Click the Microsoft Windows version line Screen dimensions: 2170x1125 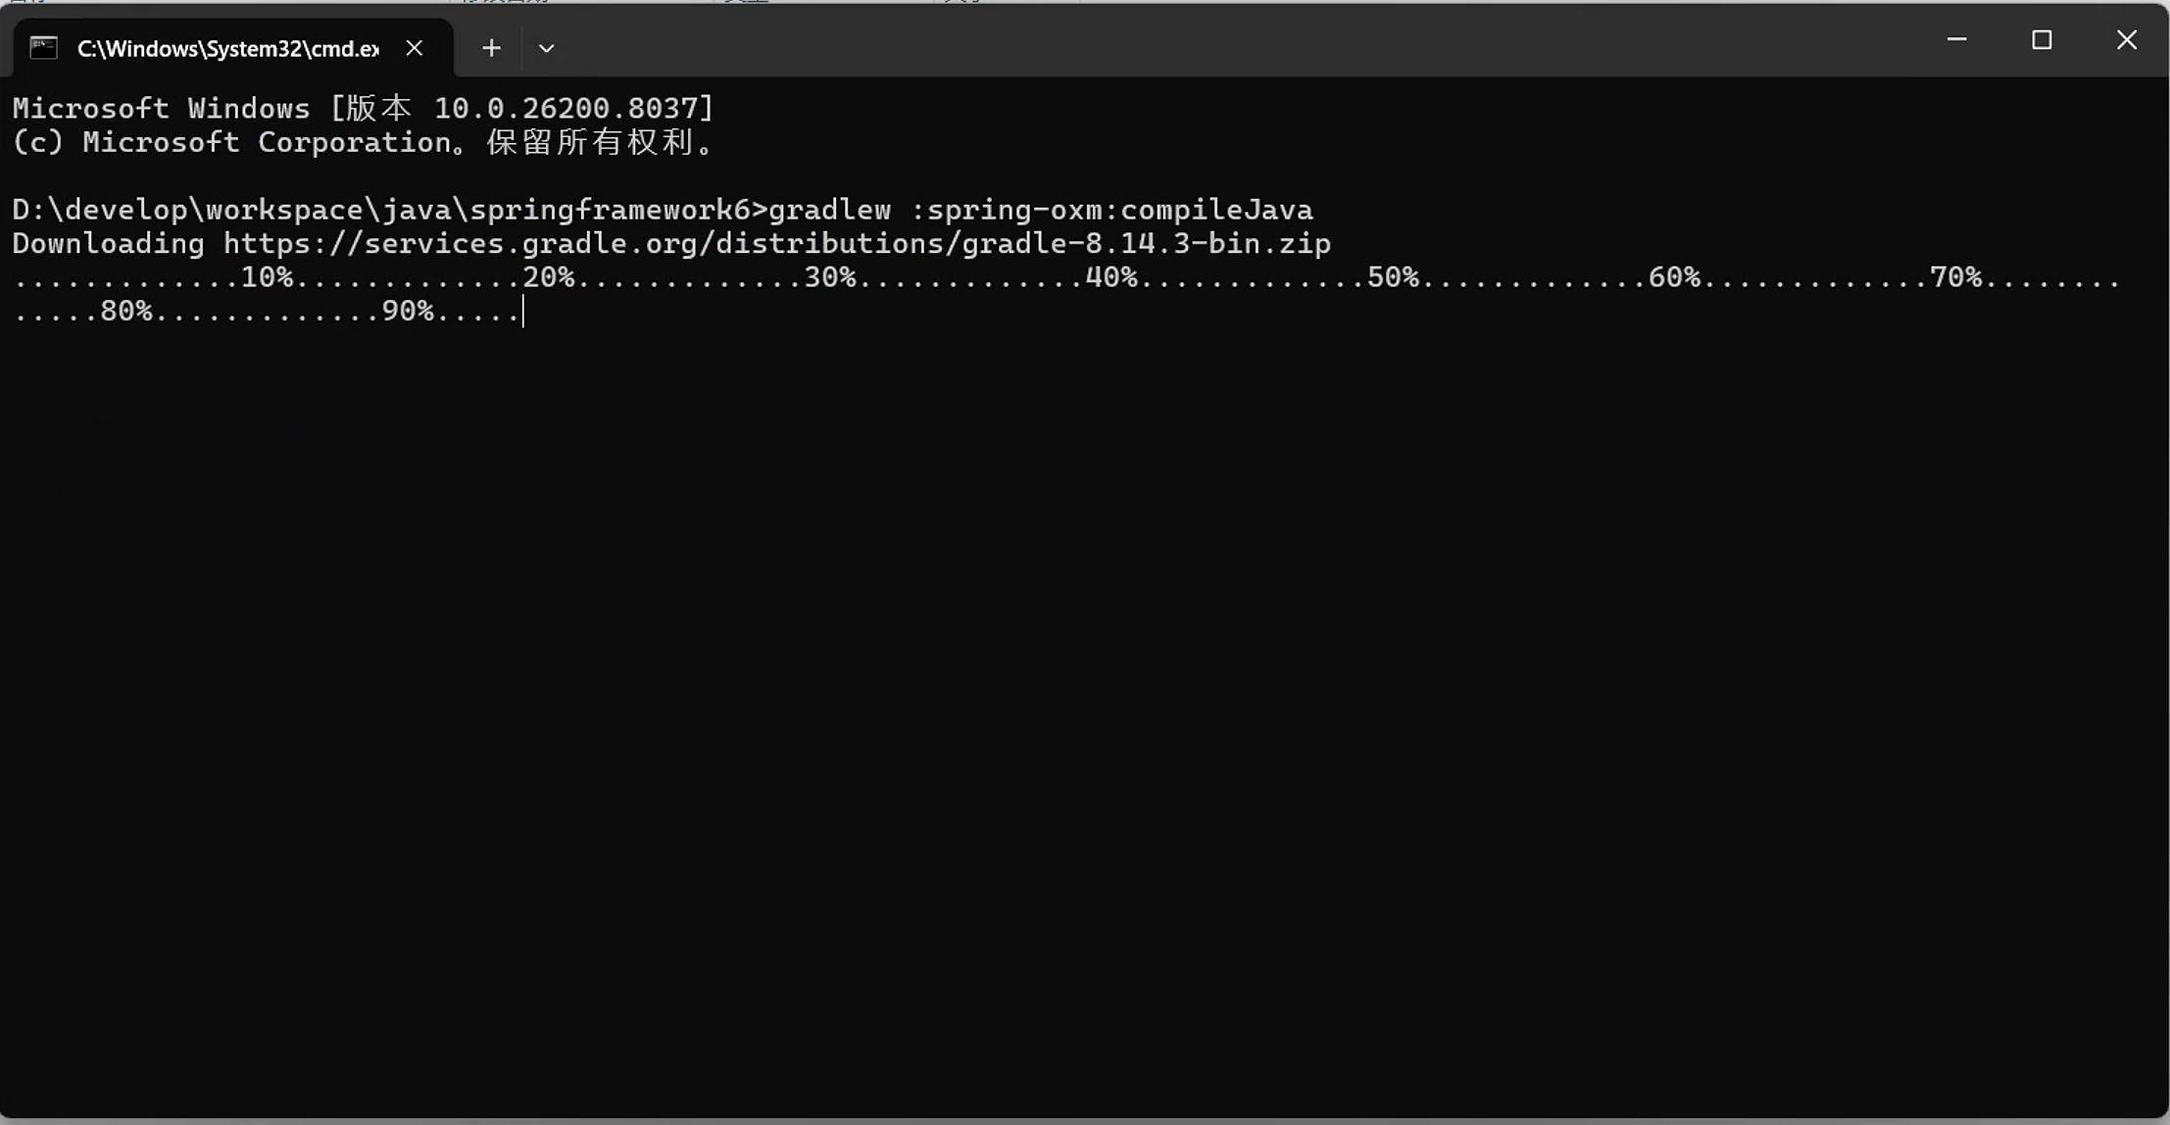[x=363, y=108]
